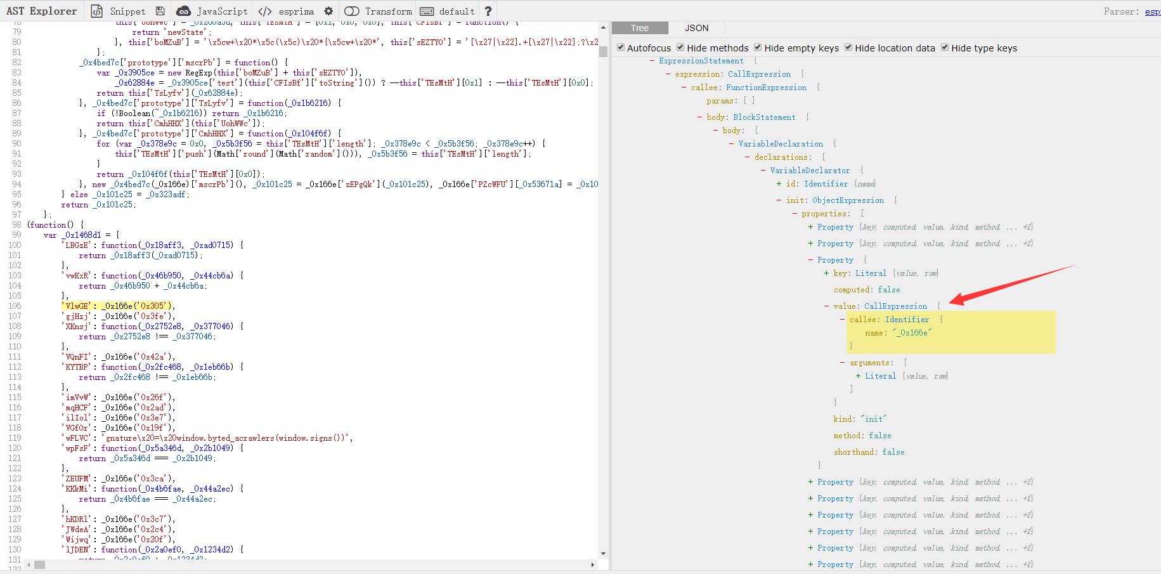The height and width of the screenshot is (574, 1161).
Task: Click 'LBGzE' function definition line
Action: (152, 245)
